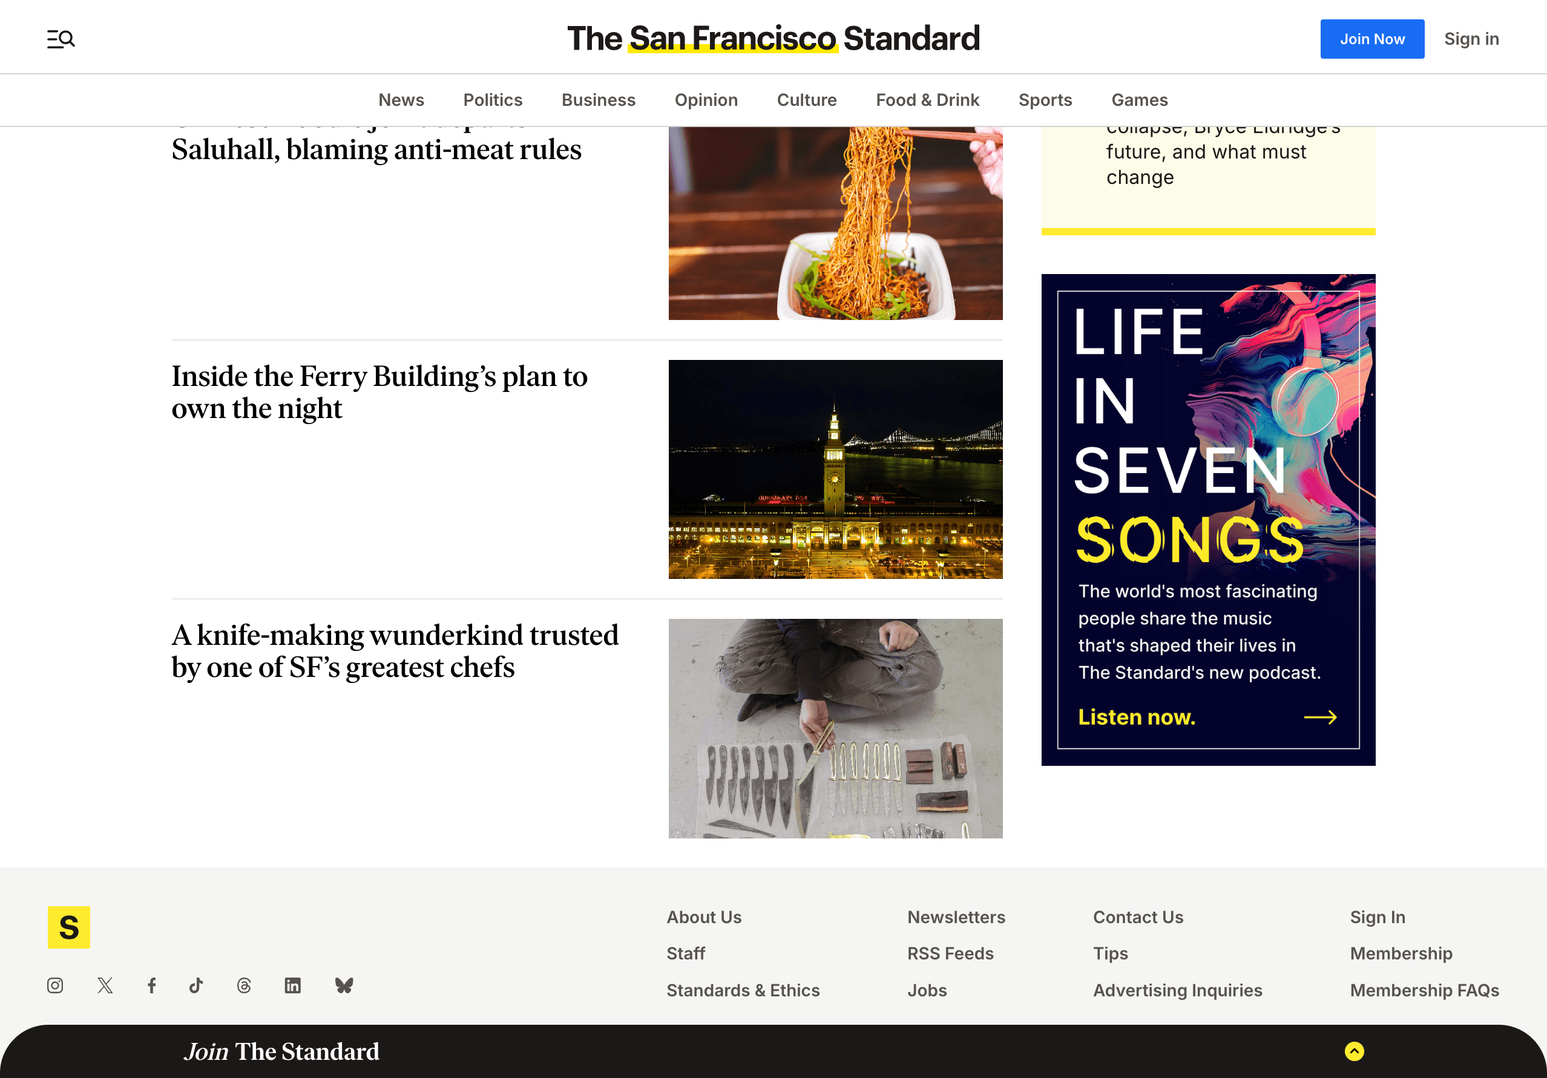Open the Standards & Ethics footer link
The width and height of the screenshot is (1547, 1078).
pos(743,990)
